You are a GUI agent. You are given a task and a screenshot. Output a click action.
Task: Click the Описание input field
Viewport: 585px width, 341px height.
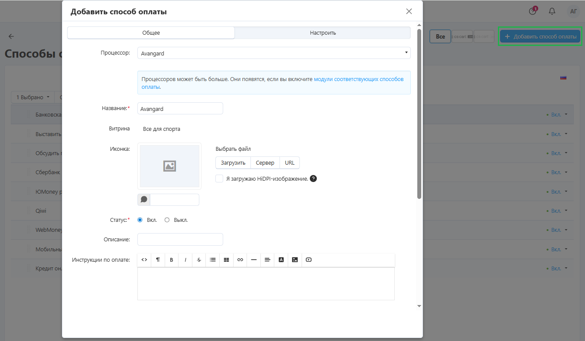[x=180, y=240]
